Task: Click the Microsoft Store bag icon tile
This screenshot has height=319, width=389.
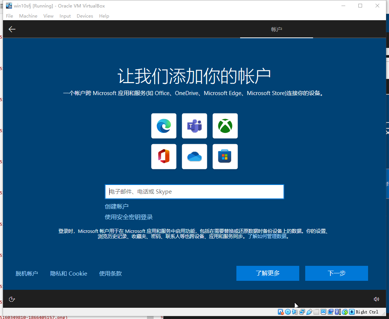Action: [x=225, y=157]
